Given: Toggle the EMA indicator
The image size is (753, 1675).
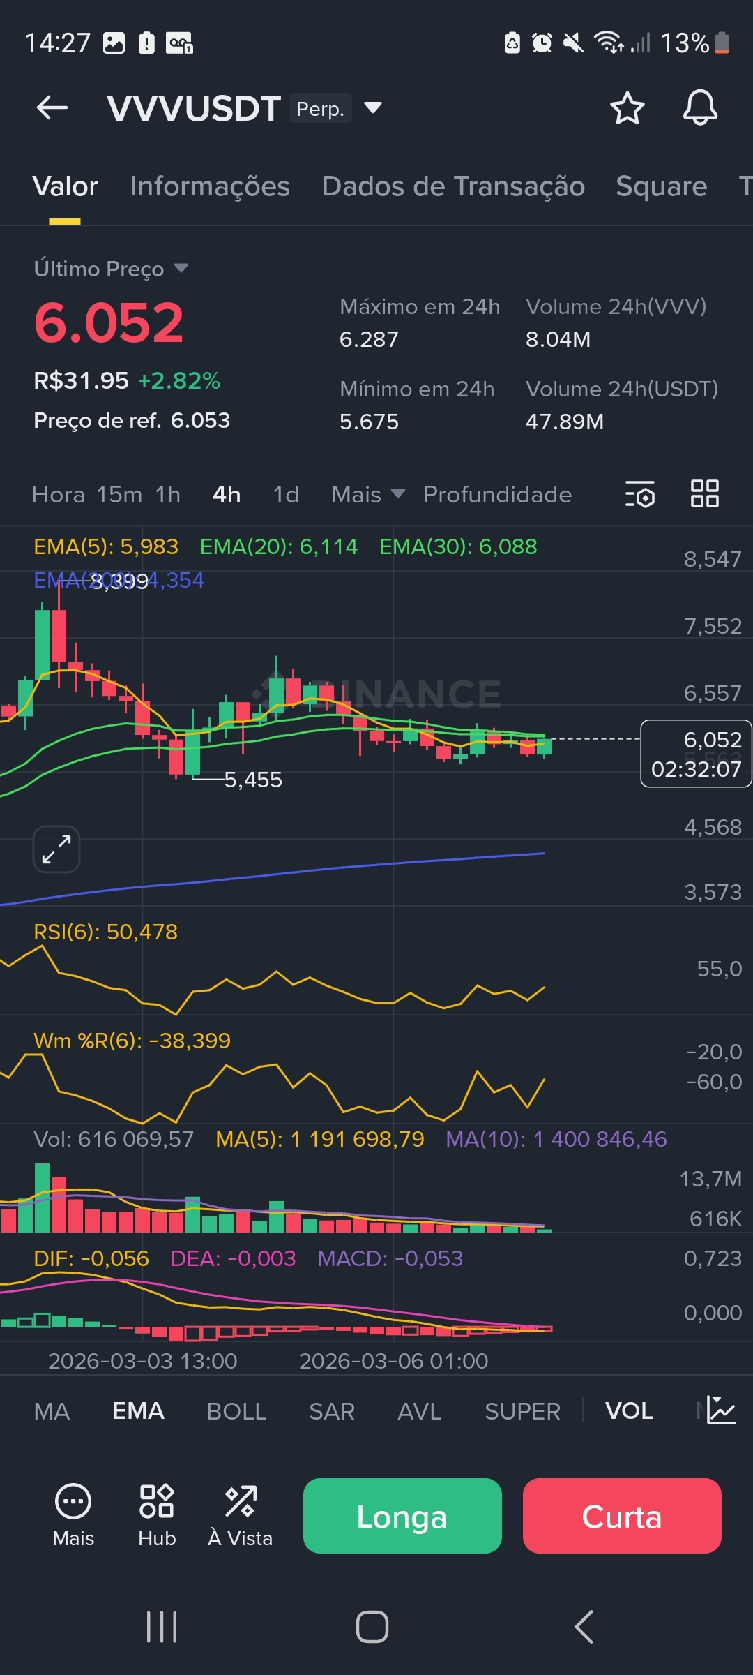Looking at the screenshot, I should 138,1411.
